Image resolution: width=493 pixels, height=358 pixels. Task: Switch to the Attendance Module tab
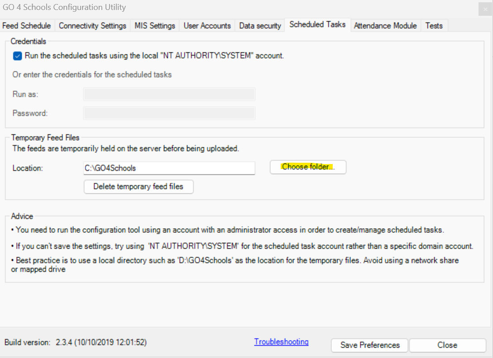pos(385,26)
